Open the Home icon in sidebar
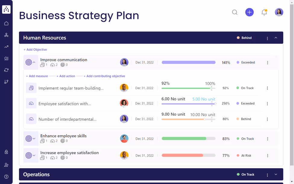This screenshot has height=184, width=294. [6, 23]
